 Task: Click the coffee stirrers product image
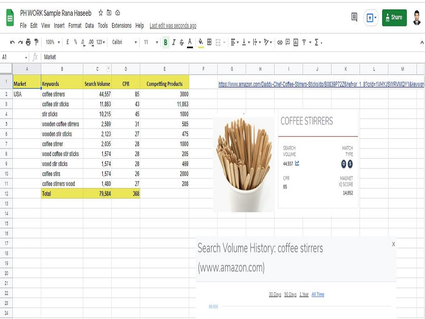pos(244,164)
